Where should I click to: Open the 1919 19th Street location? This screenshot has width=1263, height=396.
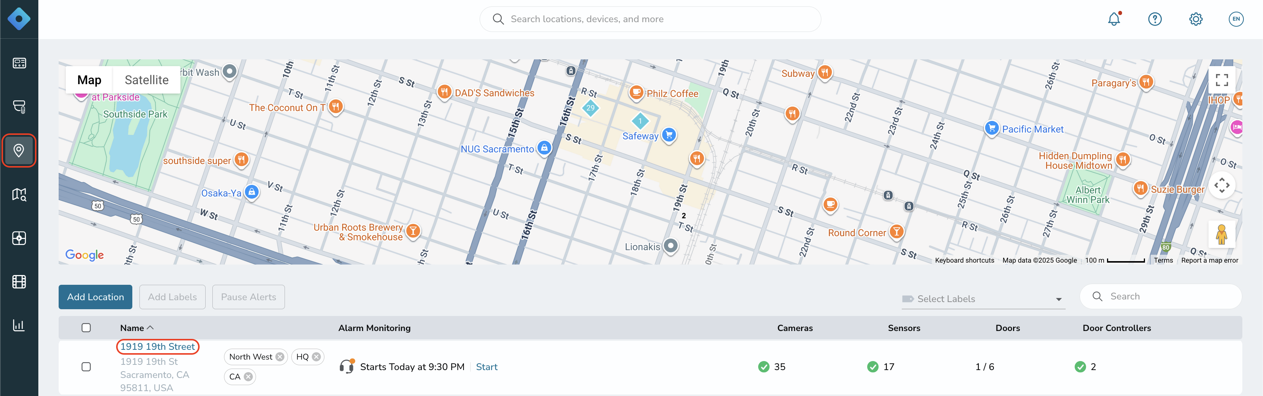coord(157,346)
